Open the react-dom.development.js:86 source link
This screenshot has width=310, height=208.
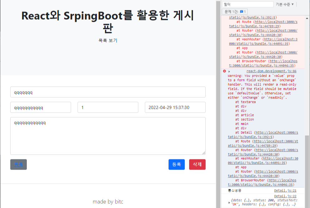[271, 71]
